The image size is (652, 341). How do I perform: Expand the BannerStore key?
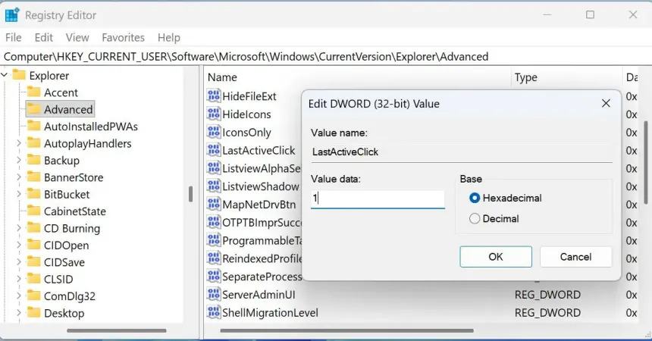point(19,177)
